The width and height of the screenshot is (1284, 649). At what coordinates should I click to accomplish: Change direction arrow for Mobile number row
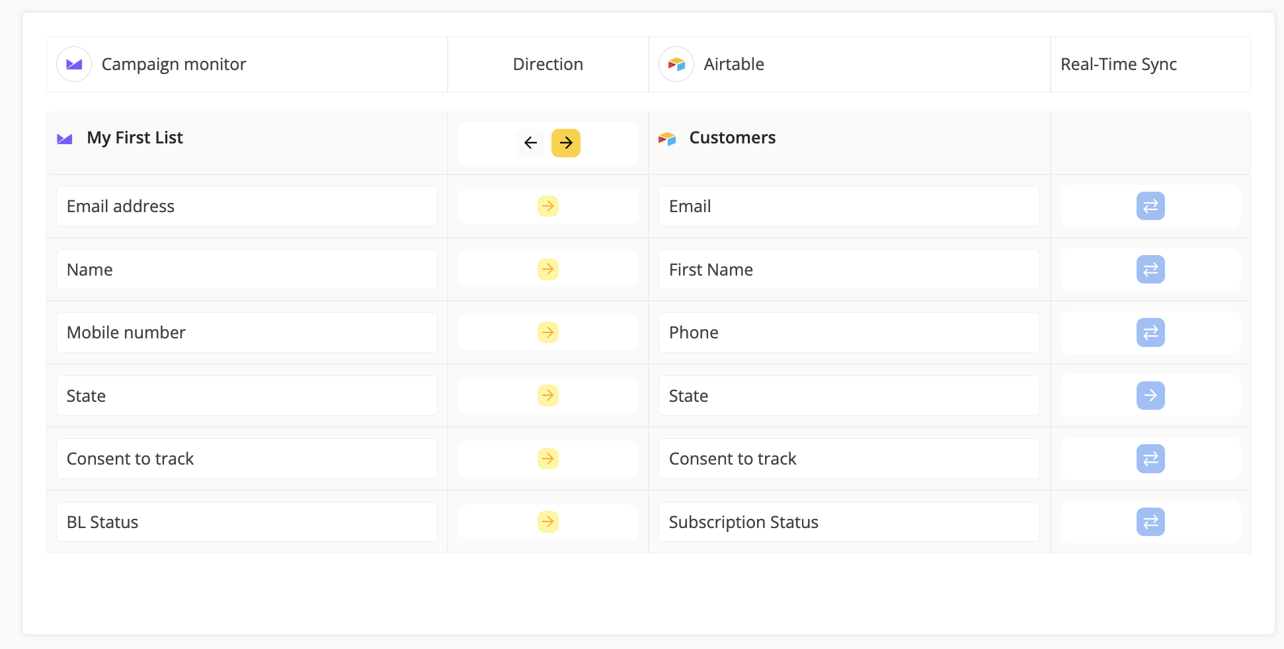pyautogui.click(x=548, y=332)
